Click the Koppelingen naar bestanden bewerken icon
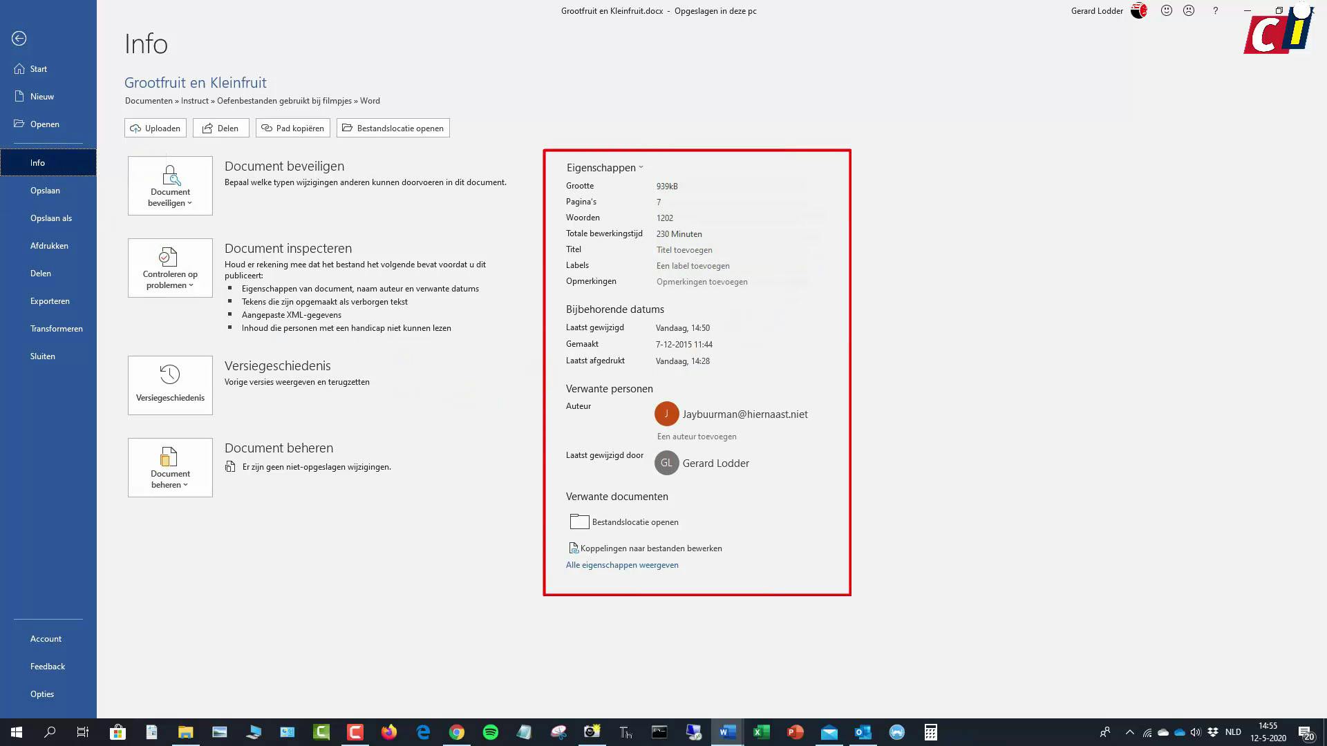 click(573, 547)
